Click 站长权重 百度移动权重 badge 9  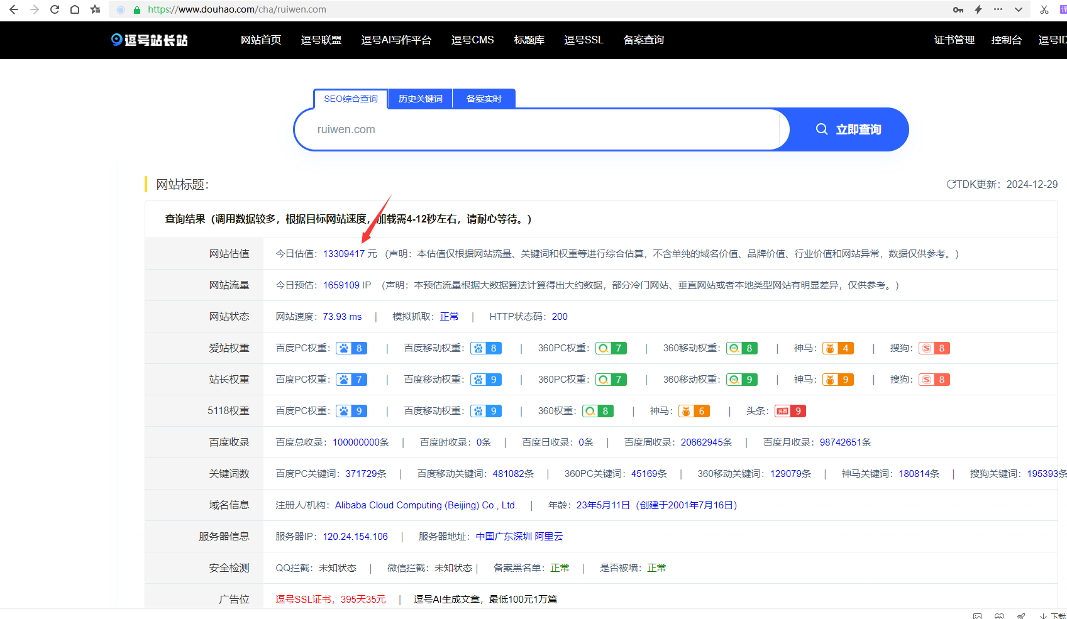click(486, 379)
